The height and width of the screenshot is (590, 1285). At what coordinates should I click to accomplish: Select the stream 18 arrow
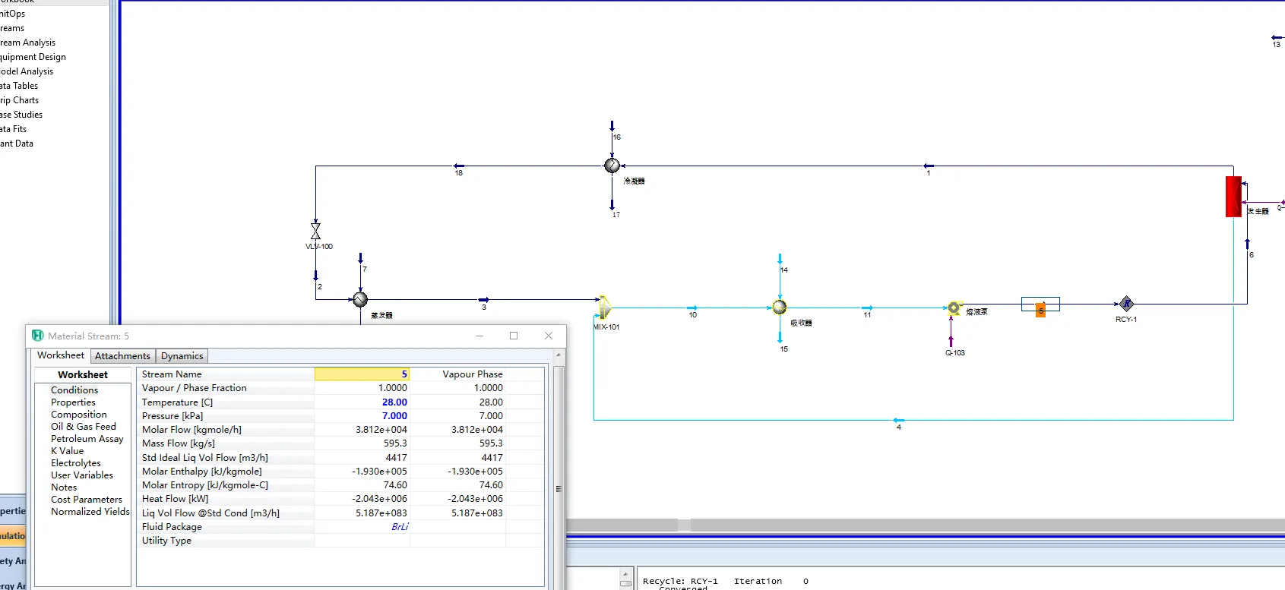459,166
